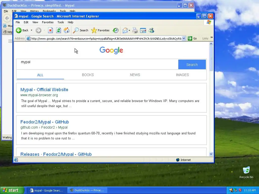Click the green Go button
259x194 pixels.
pos(192,38)
